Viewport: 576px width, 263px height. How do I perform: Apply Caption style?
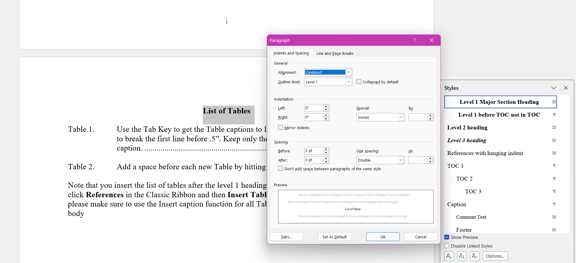[x=500, y=204]
